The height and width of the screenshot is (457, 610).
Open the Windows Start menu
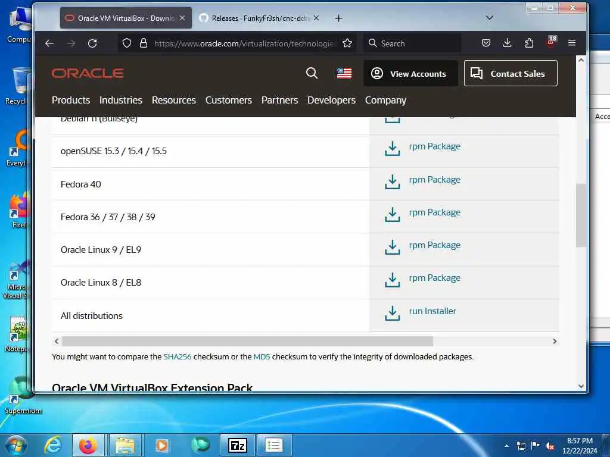15,445
